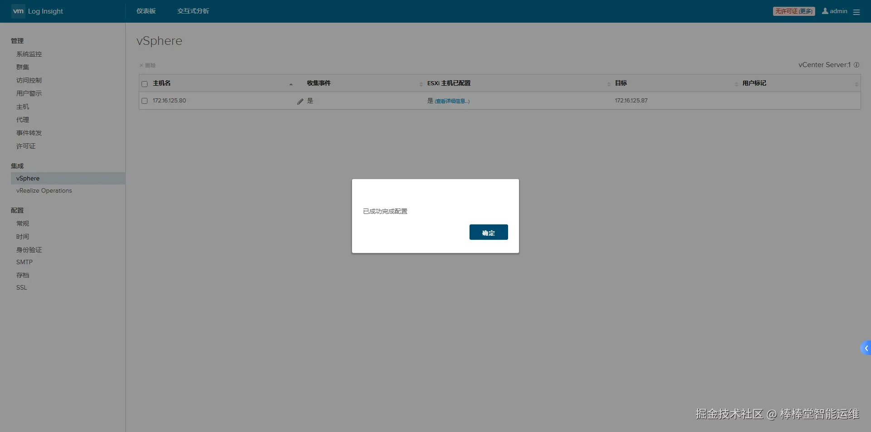Sort by ESXi 主机已配置 column arrow
The image size is (871, 432).
(x=609, y=84)
